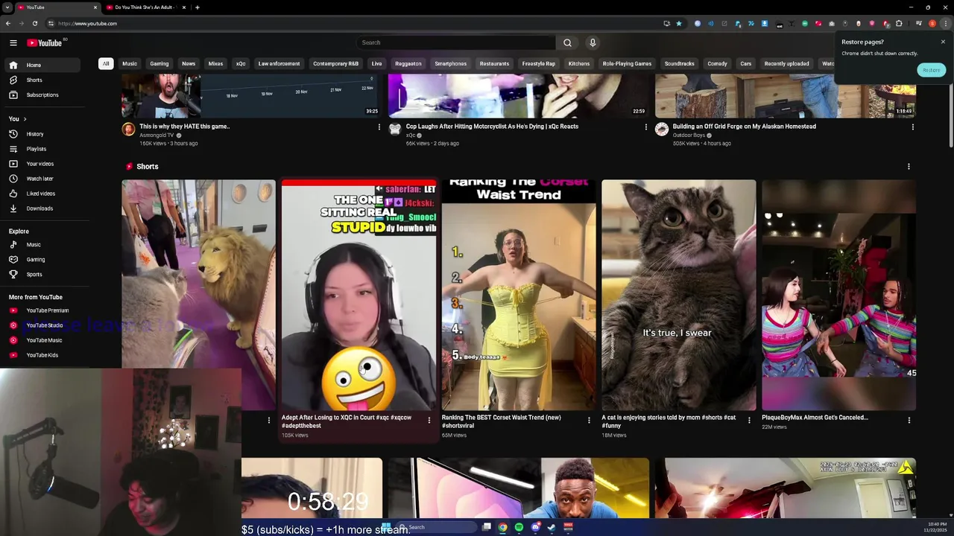Screen dimensions: 954x536
Task: Click the YouTube logo
Action: tap(45, 42)
